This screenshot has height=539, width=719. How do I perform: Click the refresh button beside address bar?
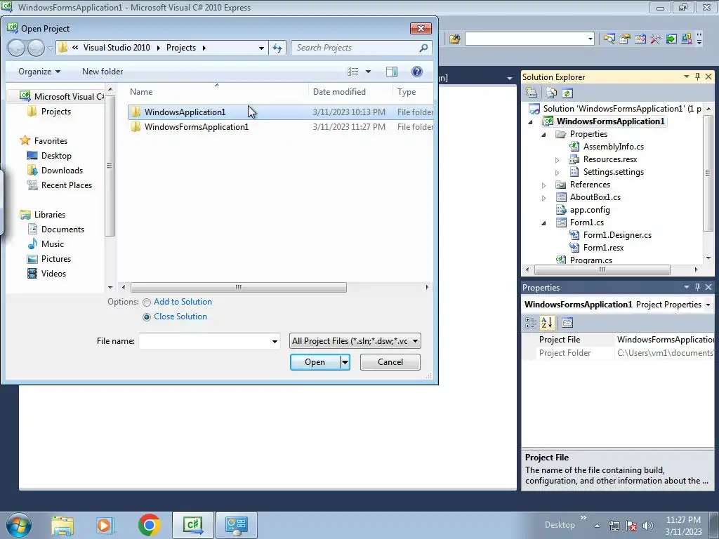click(277, 48)
